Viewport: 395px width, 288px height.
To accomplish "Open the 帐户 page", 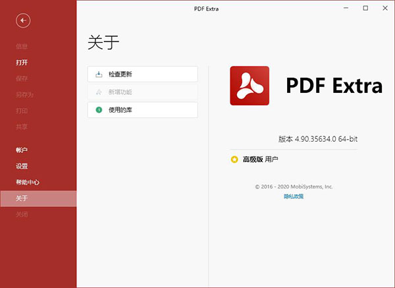I will [x=22, y=150].
